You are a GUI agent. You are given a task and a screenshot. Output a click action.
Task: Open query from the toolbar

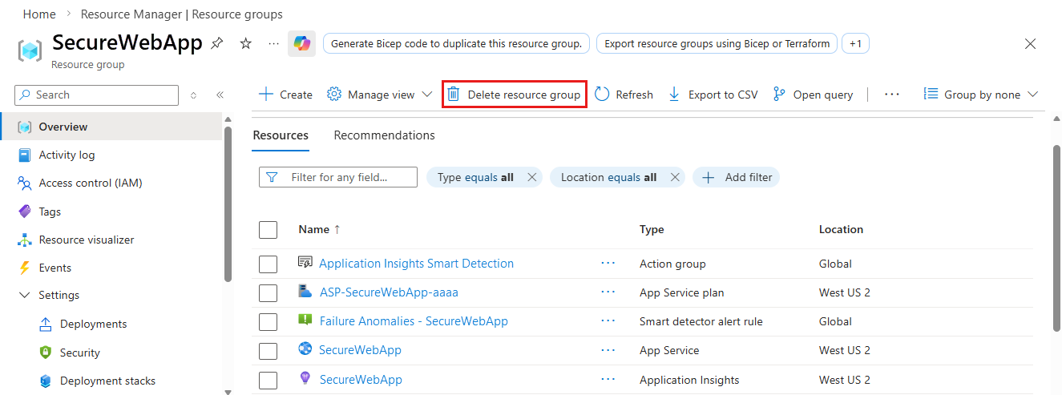coord(813,95)
